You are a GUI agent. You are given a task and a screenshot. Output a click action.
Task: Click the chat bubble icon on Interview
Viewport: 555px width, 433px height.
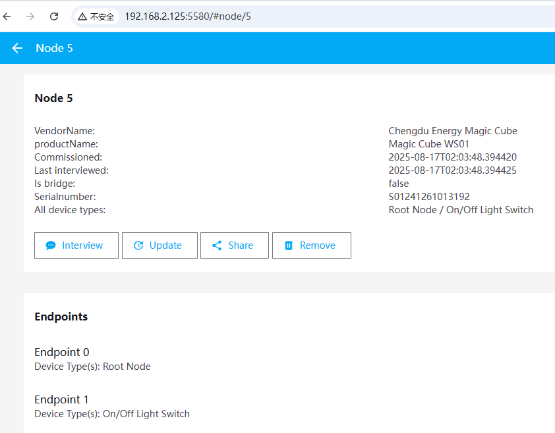coord(51,245)
